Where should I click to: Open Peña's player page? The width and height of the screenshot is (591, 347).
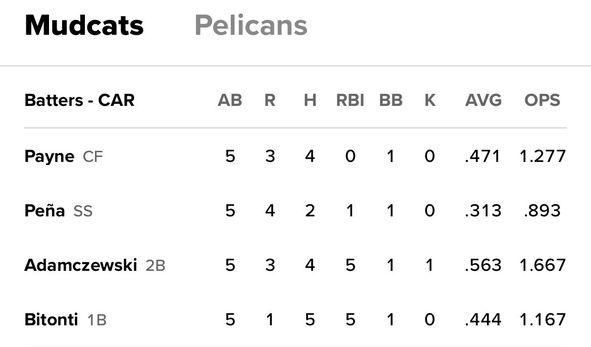coord(44,211)
